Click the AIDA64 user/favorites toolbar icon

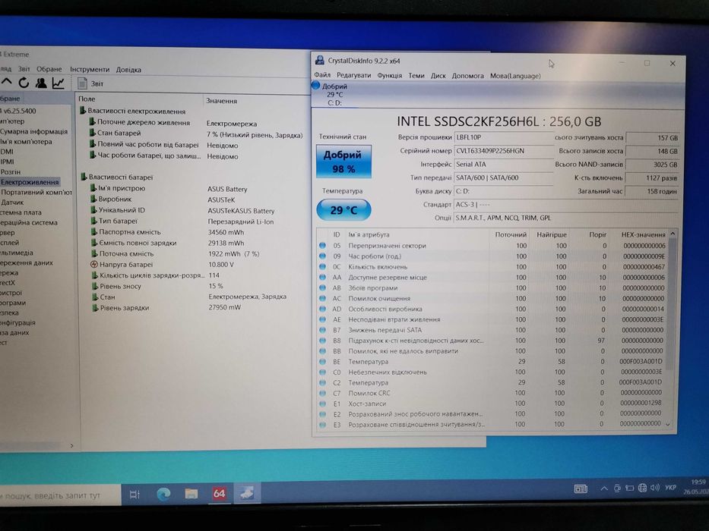pos(41,83)
